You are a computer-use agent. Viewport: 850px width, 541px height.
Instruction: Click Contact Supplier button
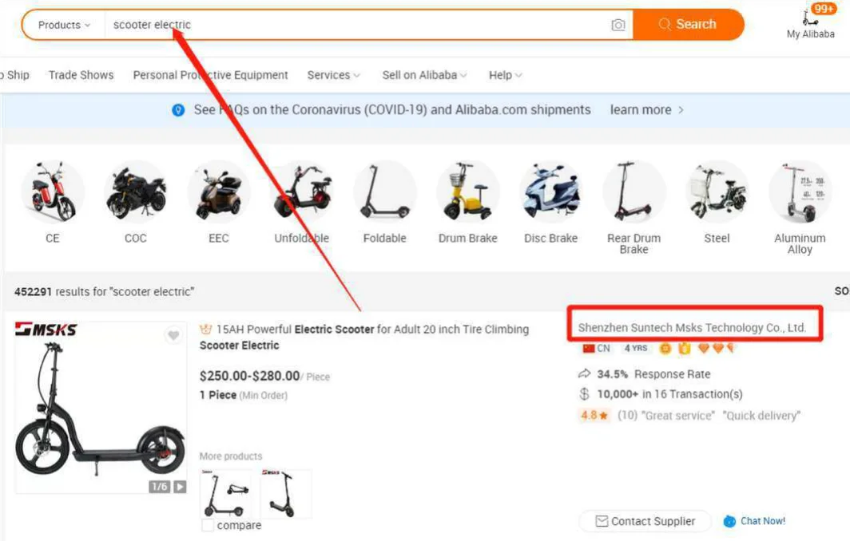pos(645,521)
